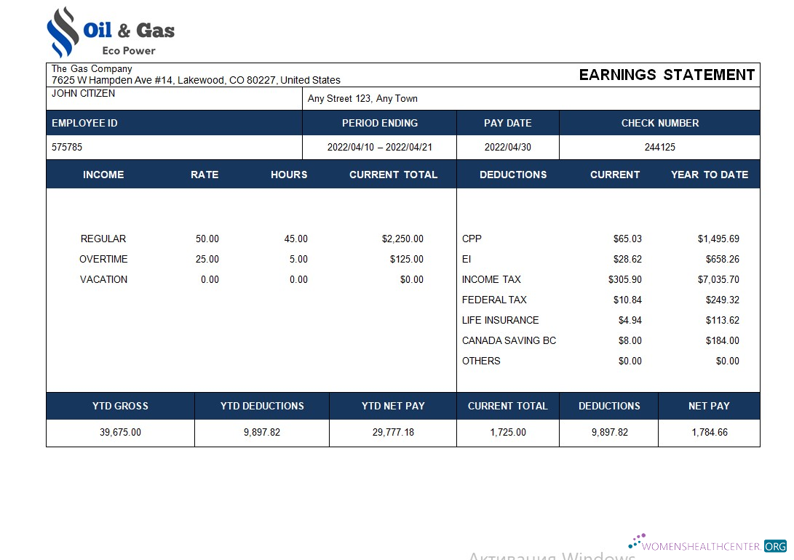Select the dotted WomensHealthCenter watermark icon
794x560 pixels.
636,540
